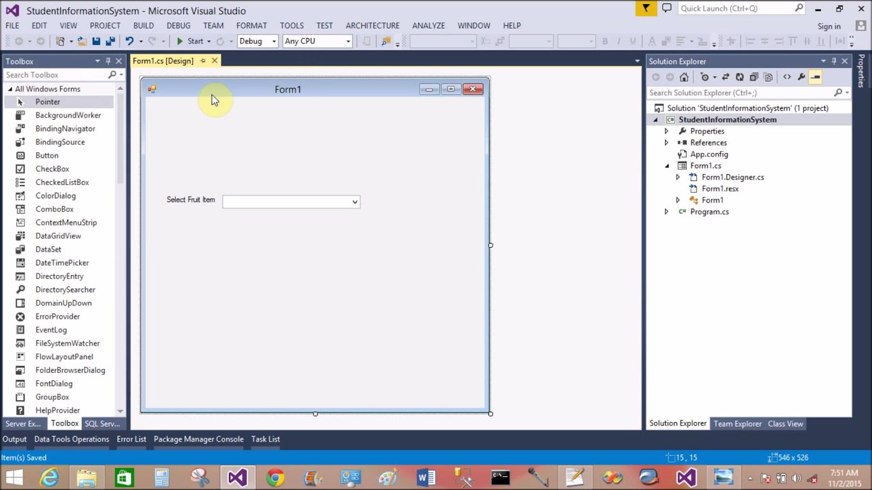Screen dimensions: 872x490
Task: Select App.config in Solution Explorer
Action: pos(708,154)
